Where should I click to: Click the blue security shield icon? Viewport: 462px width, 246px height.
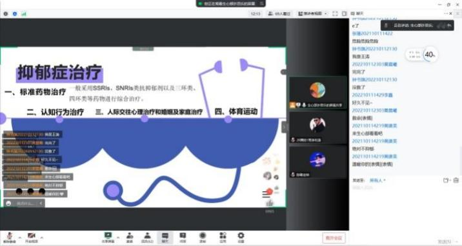point(15,14)
